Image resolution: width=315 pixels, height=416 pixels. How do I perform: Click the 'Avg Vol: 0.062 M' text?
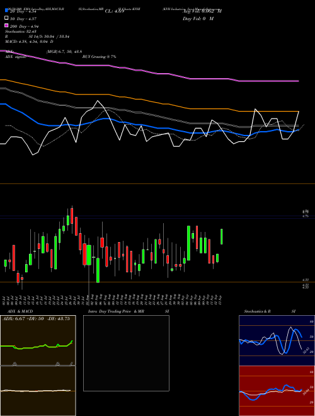point(202,11)
